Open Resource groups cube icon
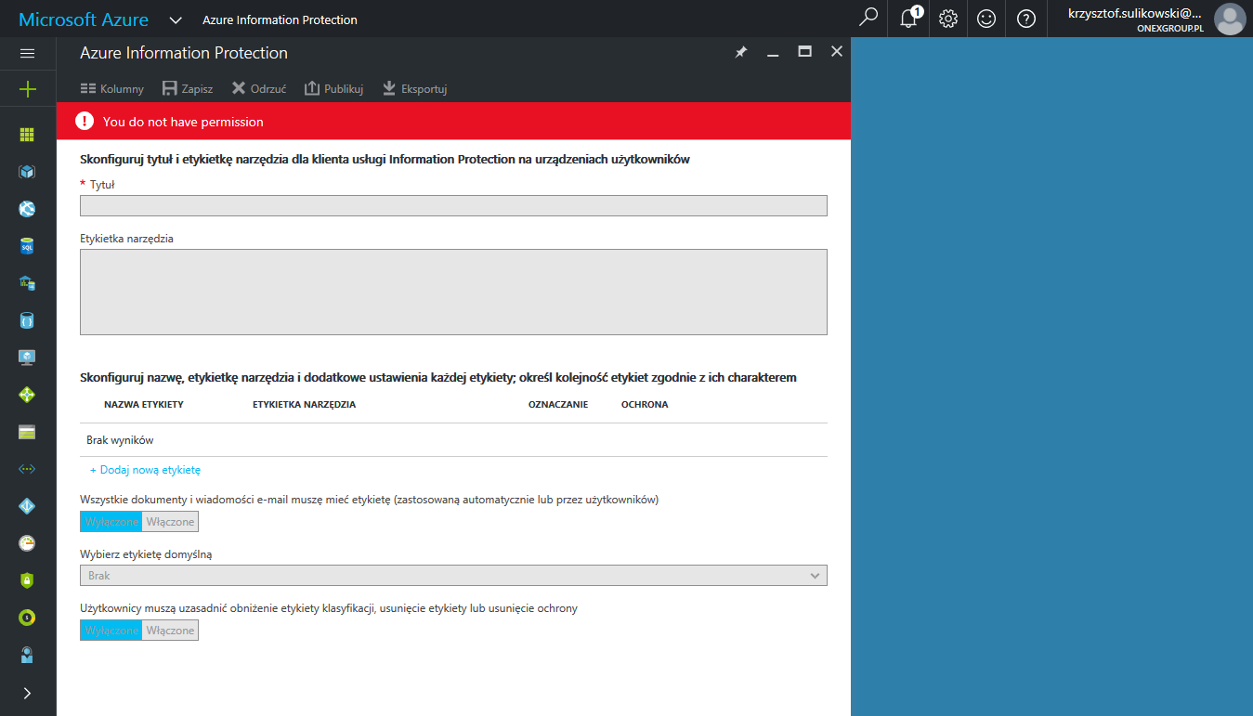The image size is (1253, 716). (27, 172)
